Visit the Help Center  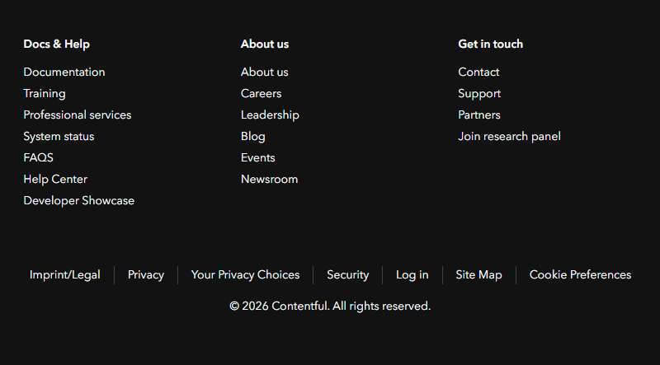click(x=55, y=180)
